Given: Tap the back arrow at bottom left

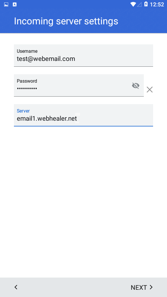Looking at the screenshot, I should tap(16, 287).
